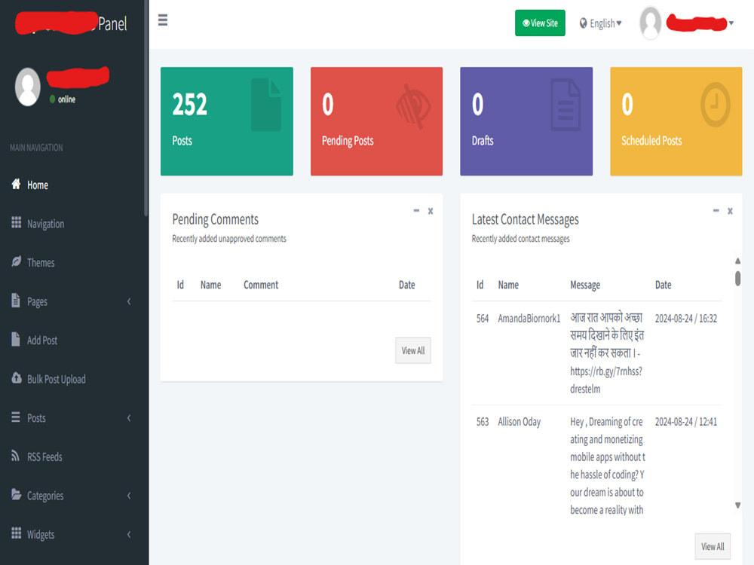Click View All under Pending Comments
The image size is (754, 565).
coord(413,351)
